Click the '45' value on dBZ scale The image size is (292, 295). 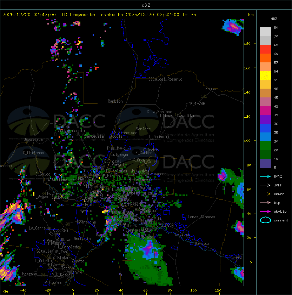[x=276, y=97]
